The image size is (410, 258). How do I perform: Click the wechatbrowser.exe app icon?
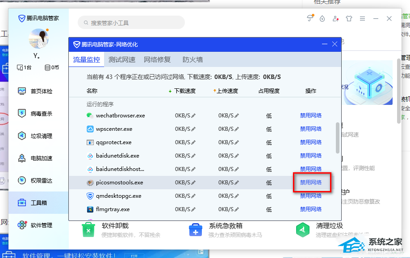click(x=90, y=116)
